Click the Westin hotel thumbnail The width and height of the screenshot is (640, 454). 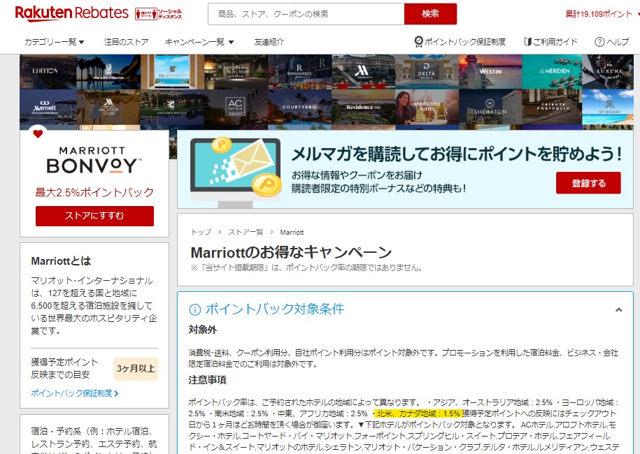point(490,72)
